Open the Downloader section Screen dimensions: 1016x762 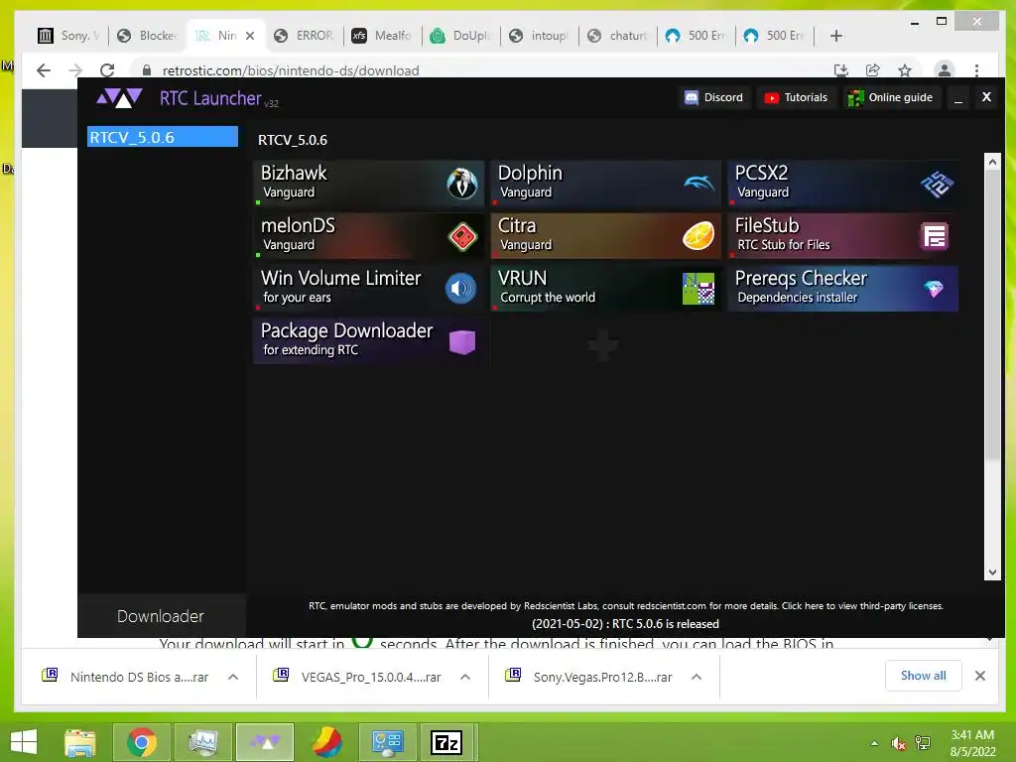coord(161,616)
